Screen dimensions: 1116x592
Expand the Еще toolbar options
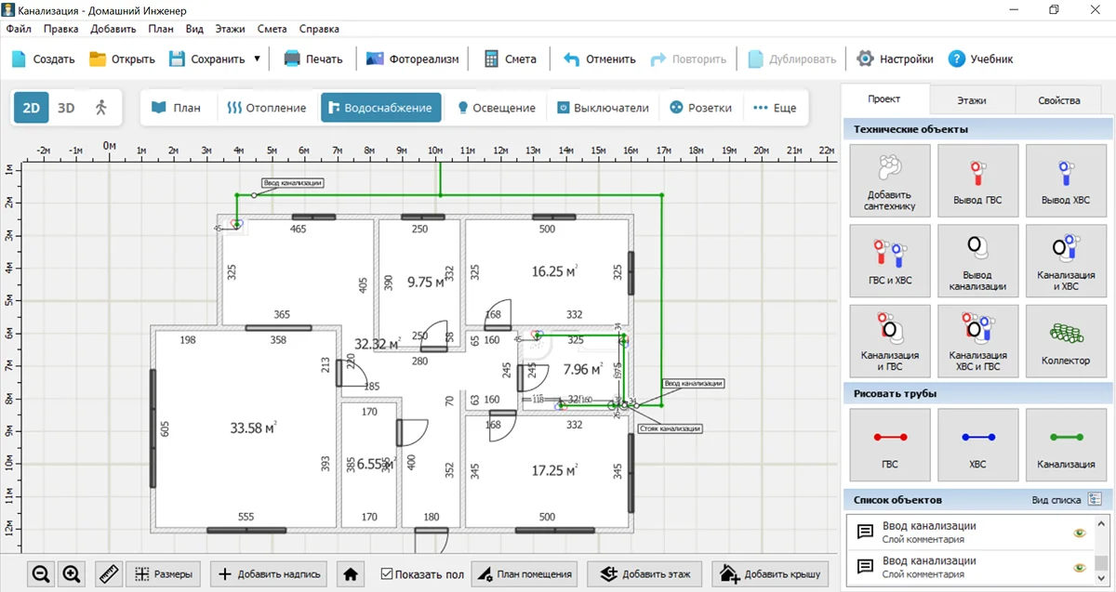[x=774, y=108]
